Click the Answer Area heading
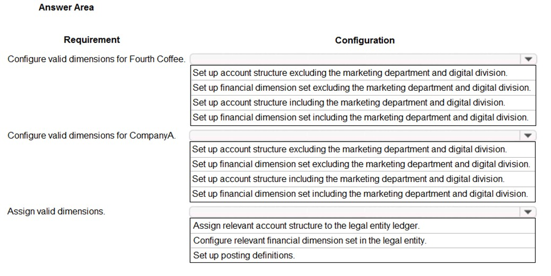Screen dimensions: 551x276 coord(66,7)
